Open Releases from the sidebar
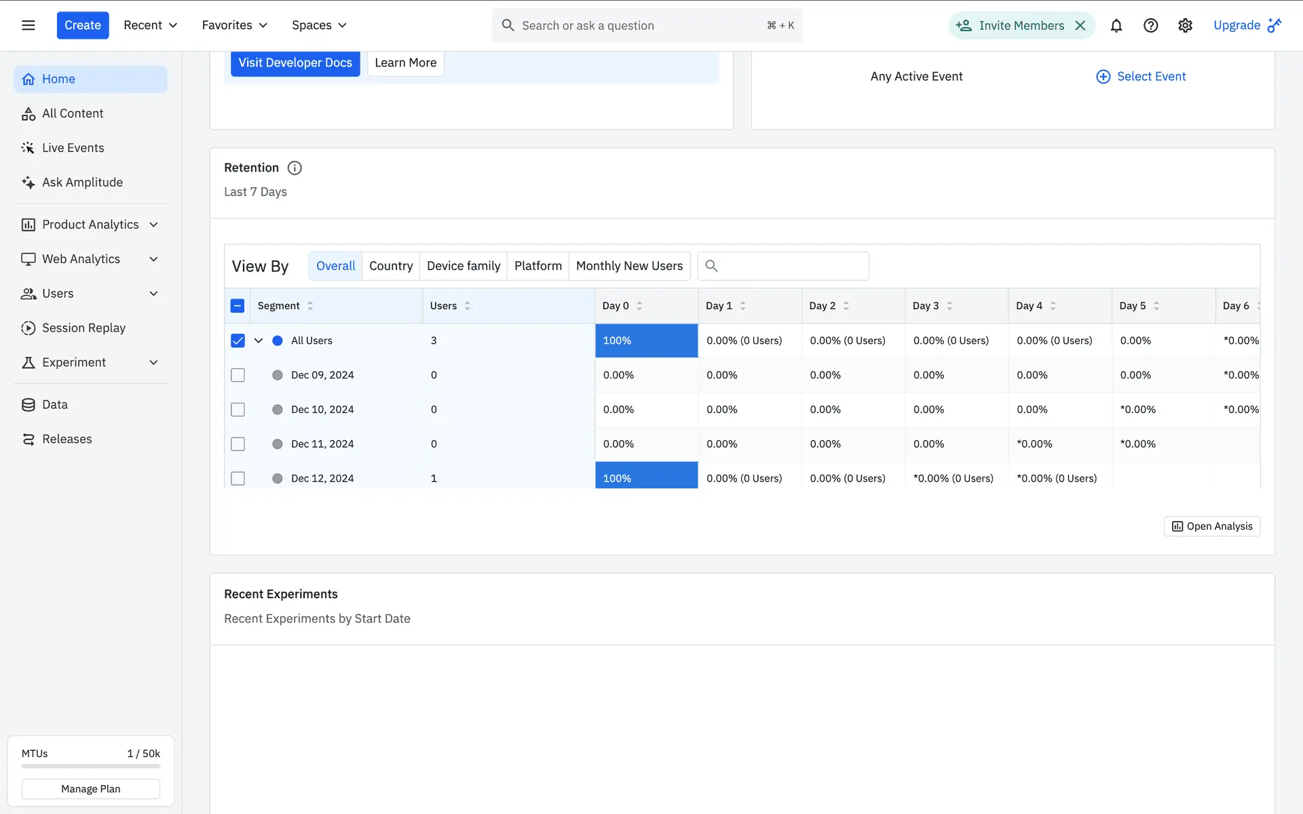This screenshot has width=1303, height=814. coord(67,439)
